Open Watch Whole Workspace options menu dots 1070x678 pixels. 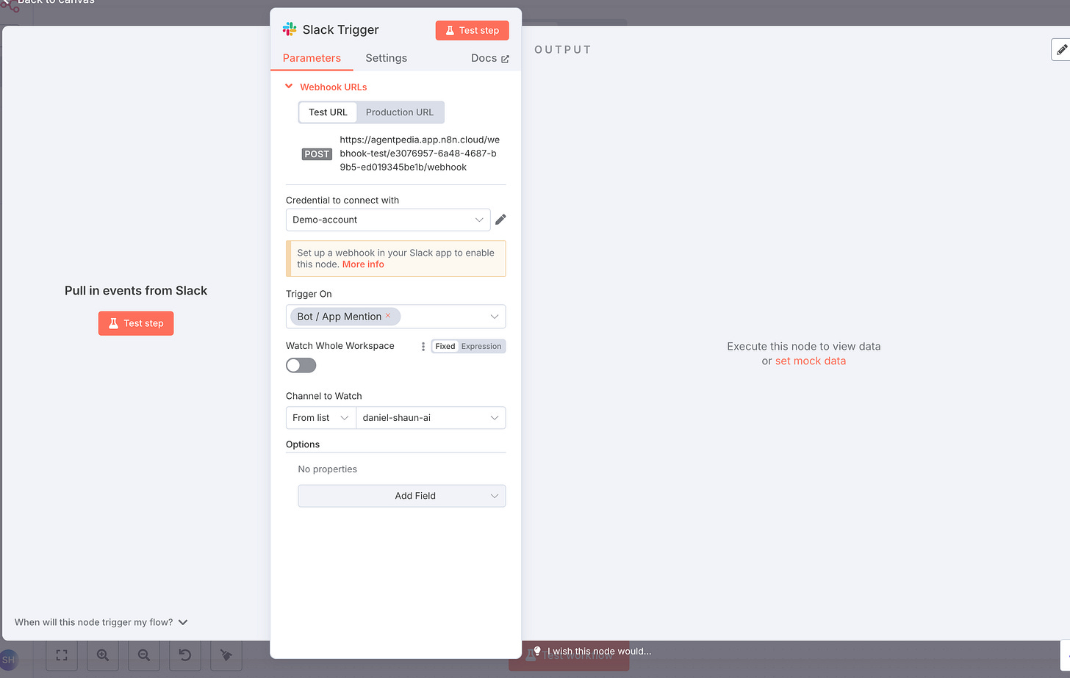click(423, 346)
